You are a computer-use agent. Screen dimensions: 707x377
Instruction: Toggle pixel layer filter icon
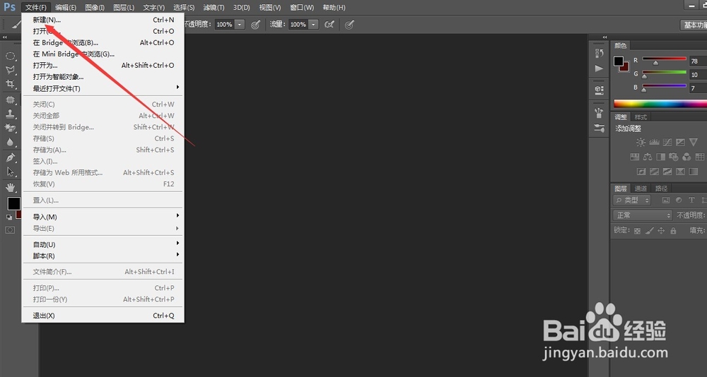point(665,200)
